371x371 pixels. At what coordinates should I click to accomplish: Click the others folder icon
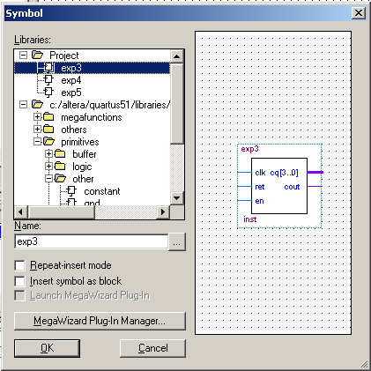tap(48, 130)
